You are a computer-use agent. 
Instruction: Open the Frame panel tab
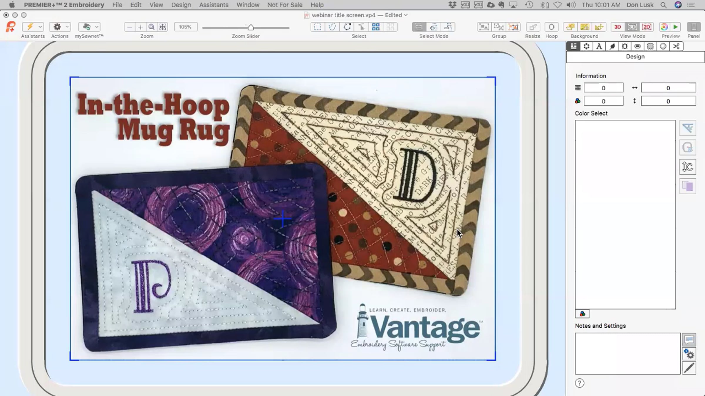625,46
